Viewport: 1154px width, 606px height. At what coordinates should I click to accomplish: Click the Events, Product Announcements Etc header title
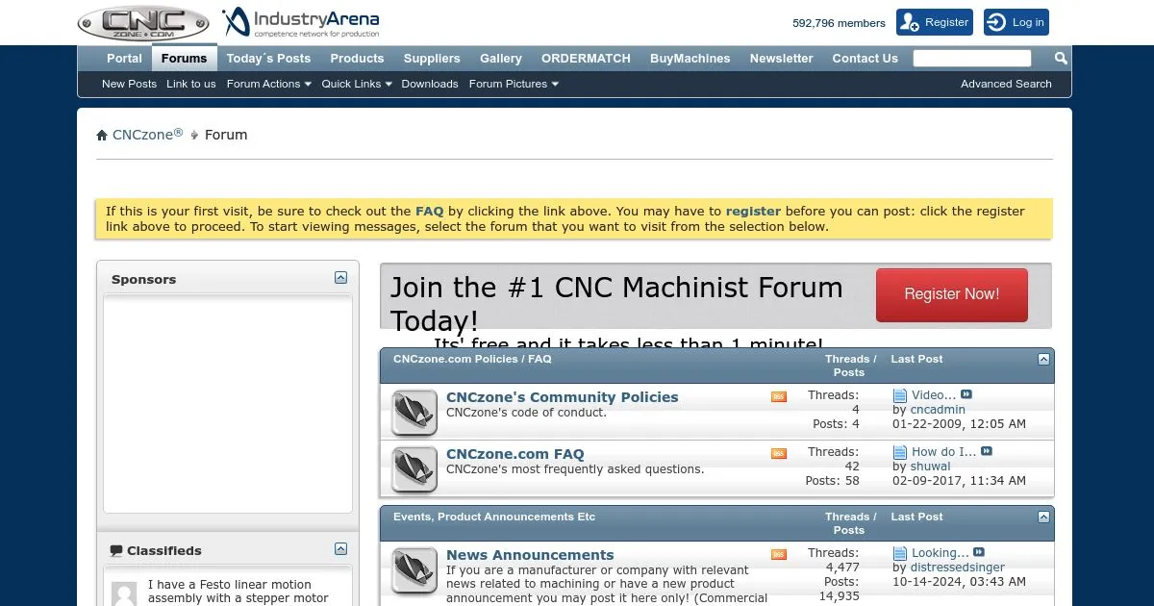494,517
